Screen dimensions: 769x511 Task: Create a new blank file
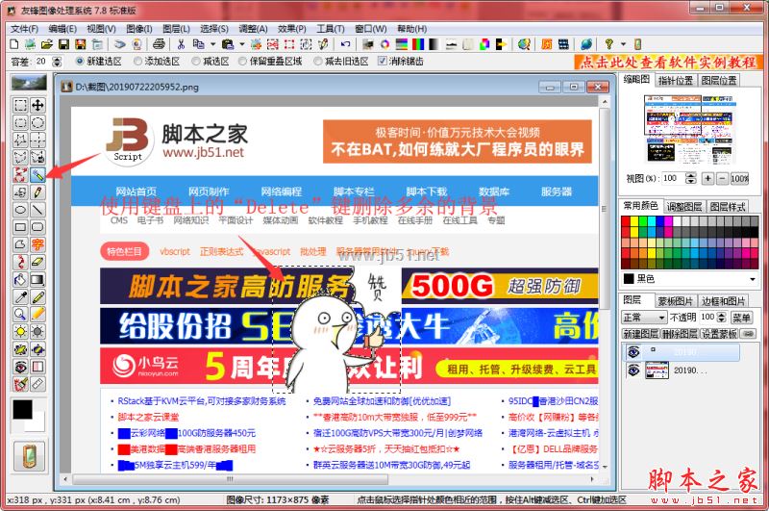(x=14, y=44)
